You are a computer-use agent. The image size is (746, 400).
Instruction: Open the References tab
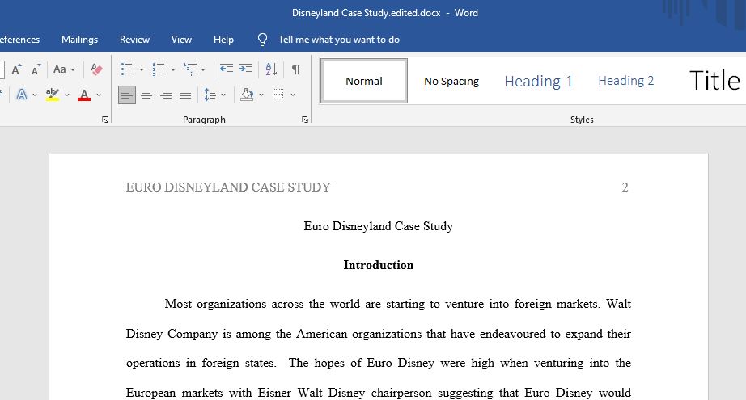coord(19,40)
